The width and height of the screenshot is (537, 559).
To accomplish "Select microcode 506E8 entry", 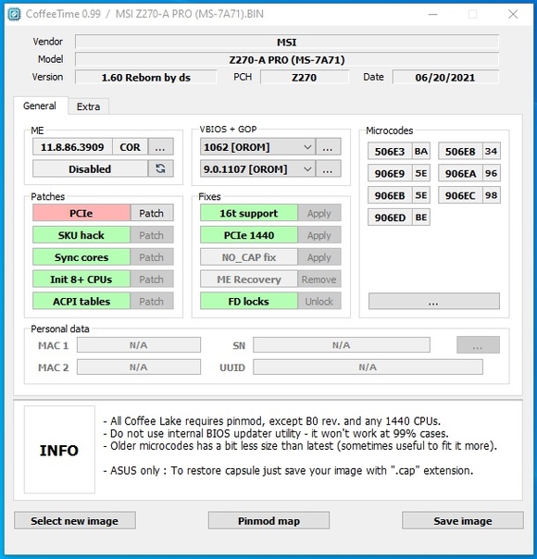I will [x=460, y=152].
